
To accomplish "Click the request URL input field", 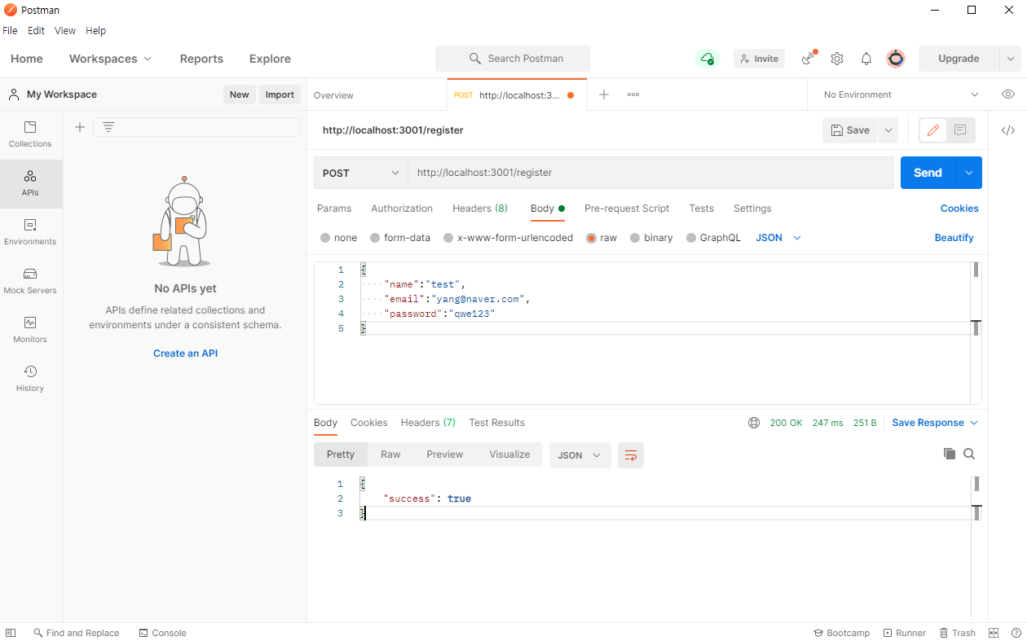I will point(650,173).
